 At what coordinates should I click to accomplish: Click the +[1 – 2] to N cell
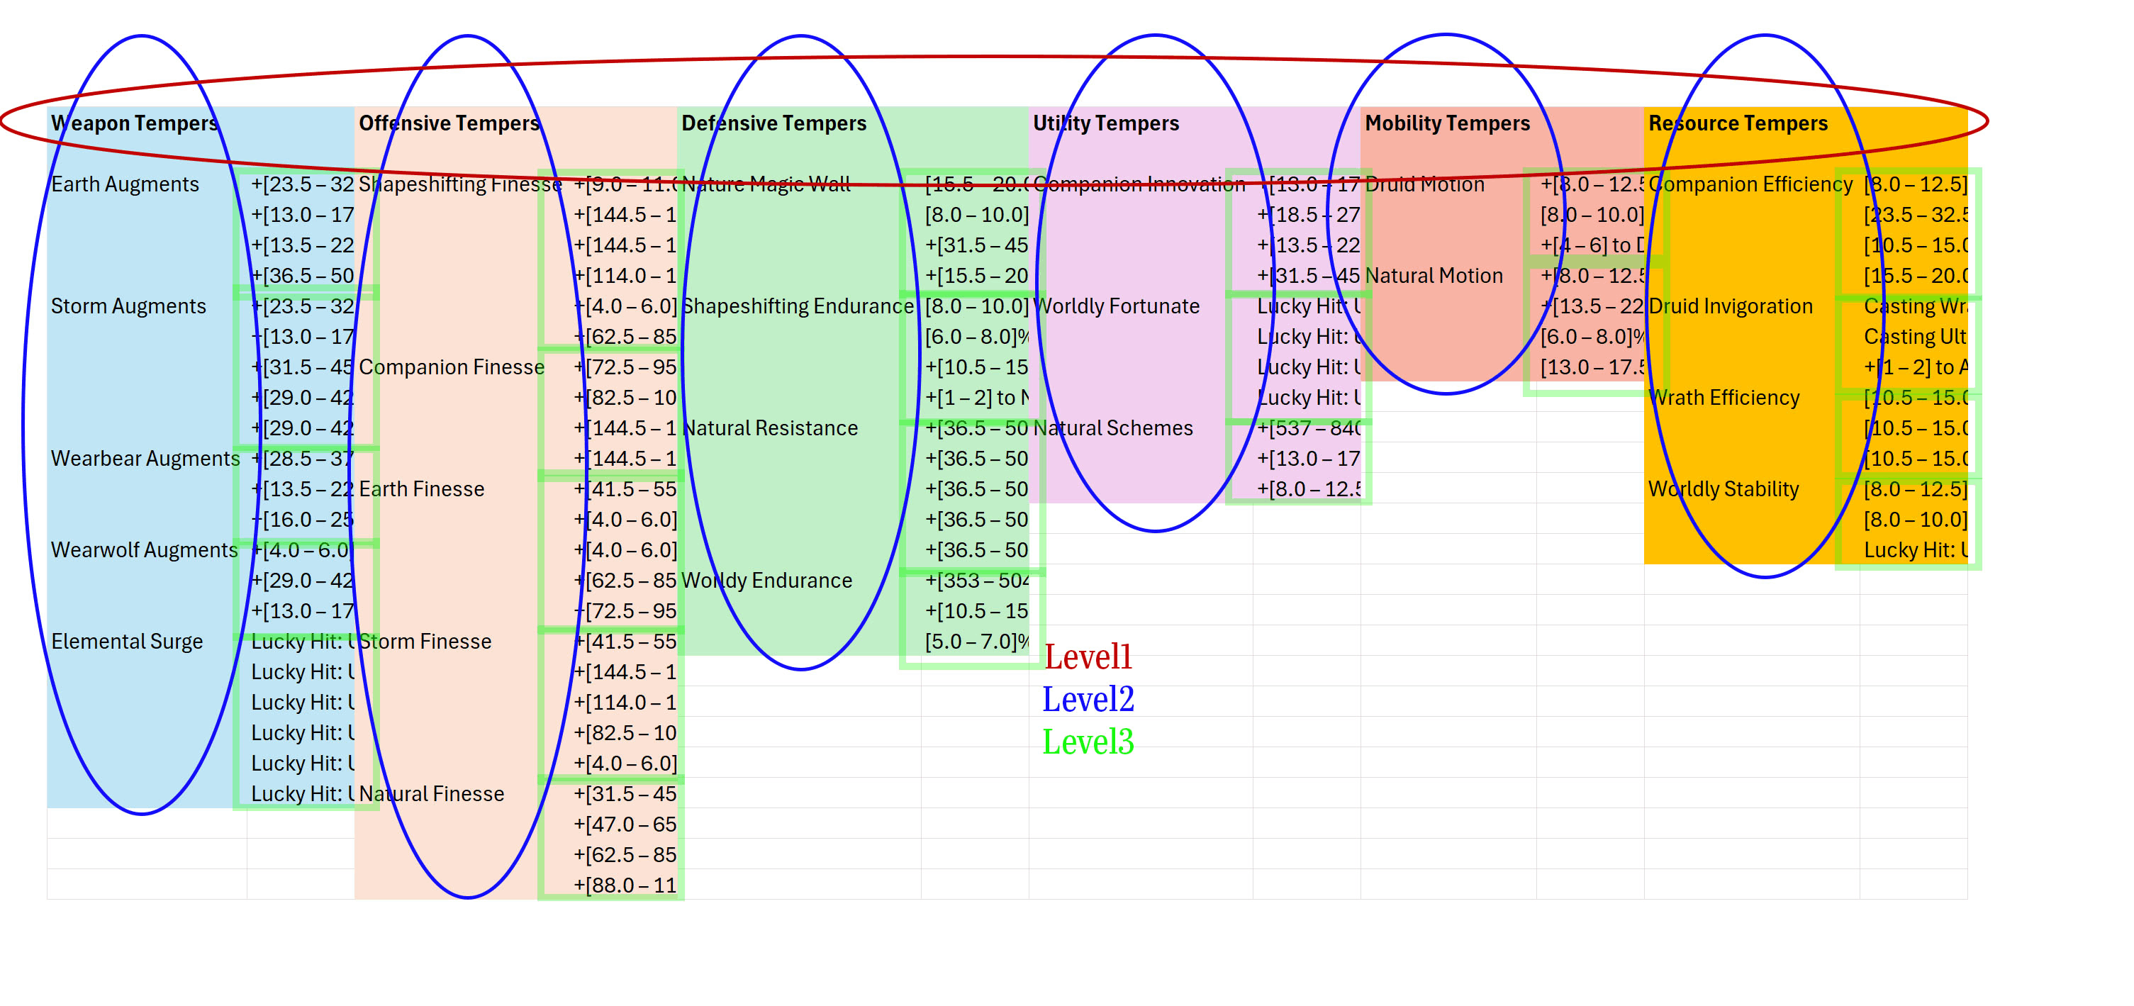[975, 398]
